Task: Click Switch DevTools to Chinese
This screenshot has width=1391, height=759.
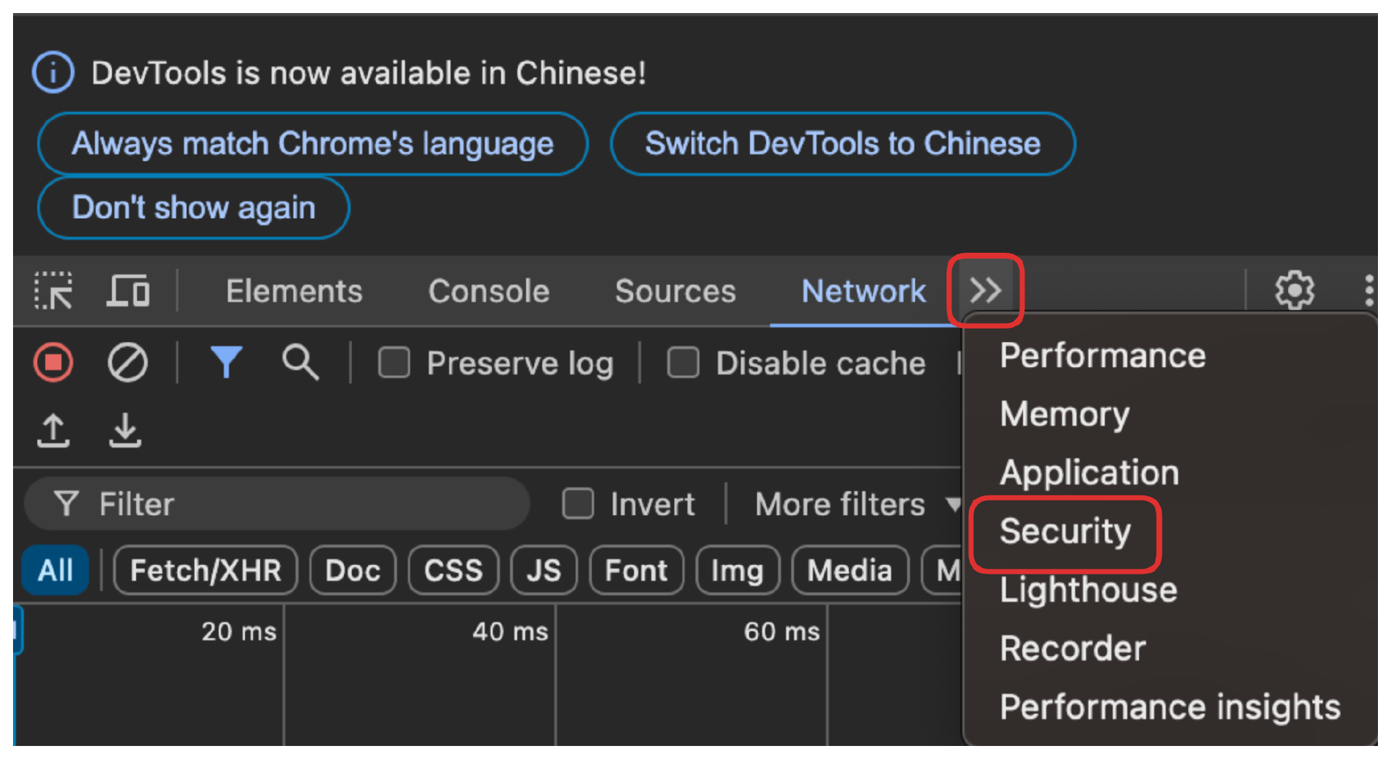Action: click(843, 143)
